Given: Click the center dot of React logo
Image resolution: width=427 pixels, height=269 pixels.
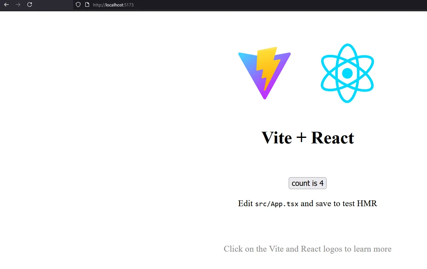Looking at the screenshot, I should pyautogui.click(x=347, y=73).
